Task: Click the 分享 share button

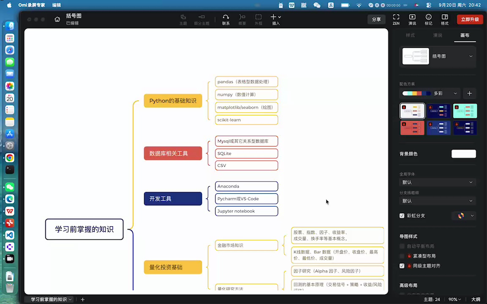Action: coord(376,19)
